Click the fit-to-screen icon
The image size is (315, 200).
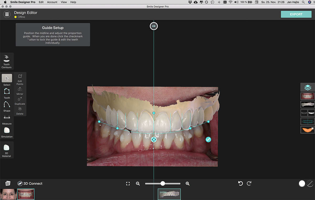click(128, 184)
